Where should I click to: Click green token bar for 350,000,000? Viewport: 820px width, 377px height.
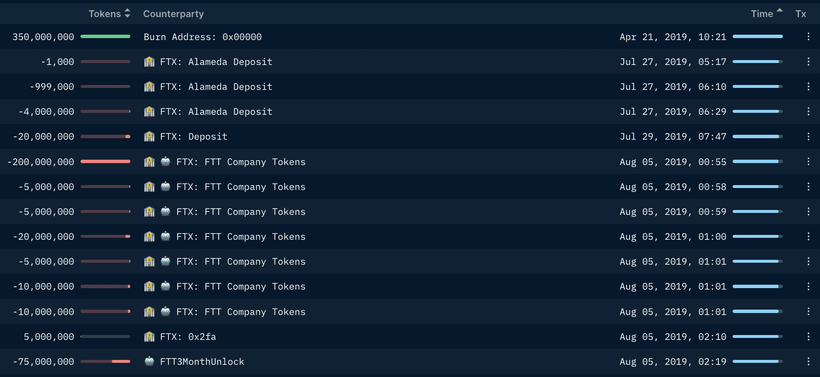(x=105, y=37)
